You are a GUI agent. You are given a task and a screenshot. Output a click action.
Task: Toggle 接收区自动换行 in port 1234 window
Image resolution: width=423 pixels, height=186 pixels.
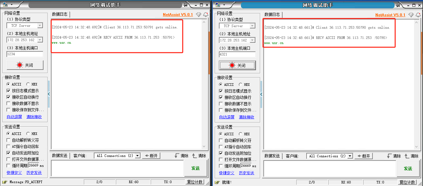[x=9, y=97]
